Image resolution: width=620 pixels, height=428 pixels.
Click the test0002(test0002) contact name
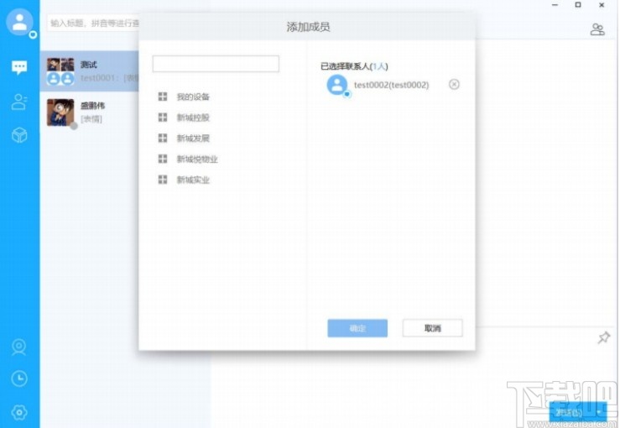tap(391, 85)
